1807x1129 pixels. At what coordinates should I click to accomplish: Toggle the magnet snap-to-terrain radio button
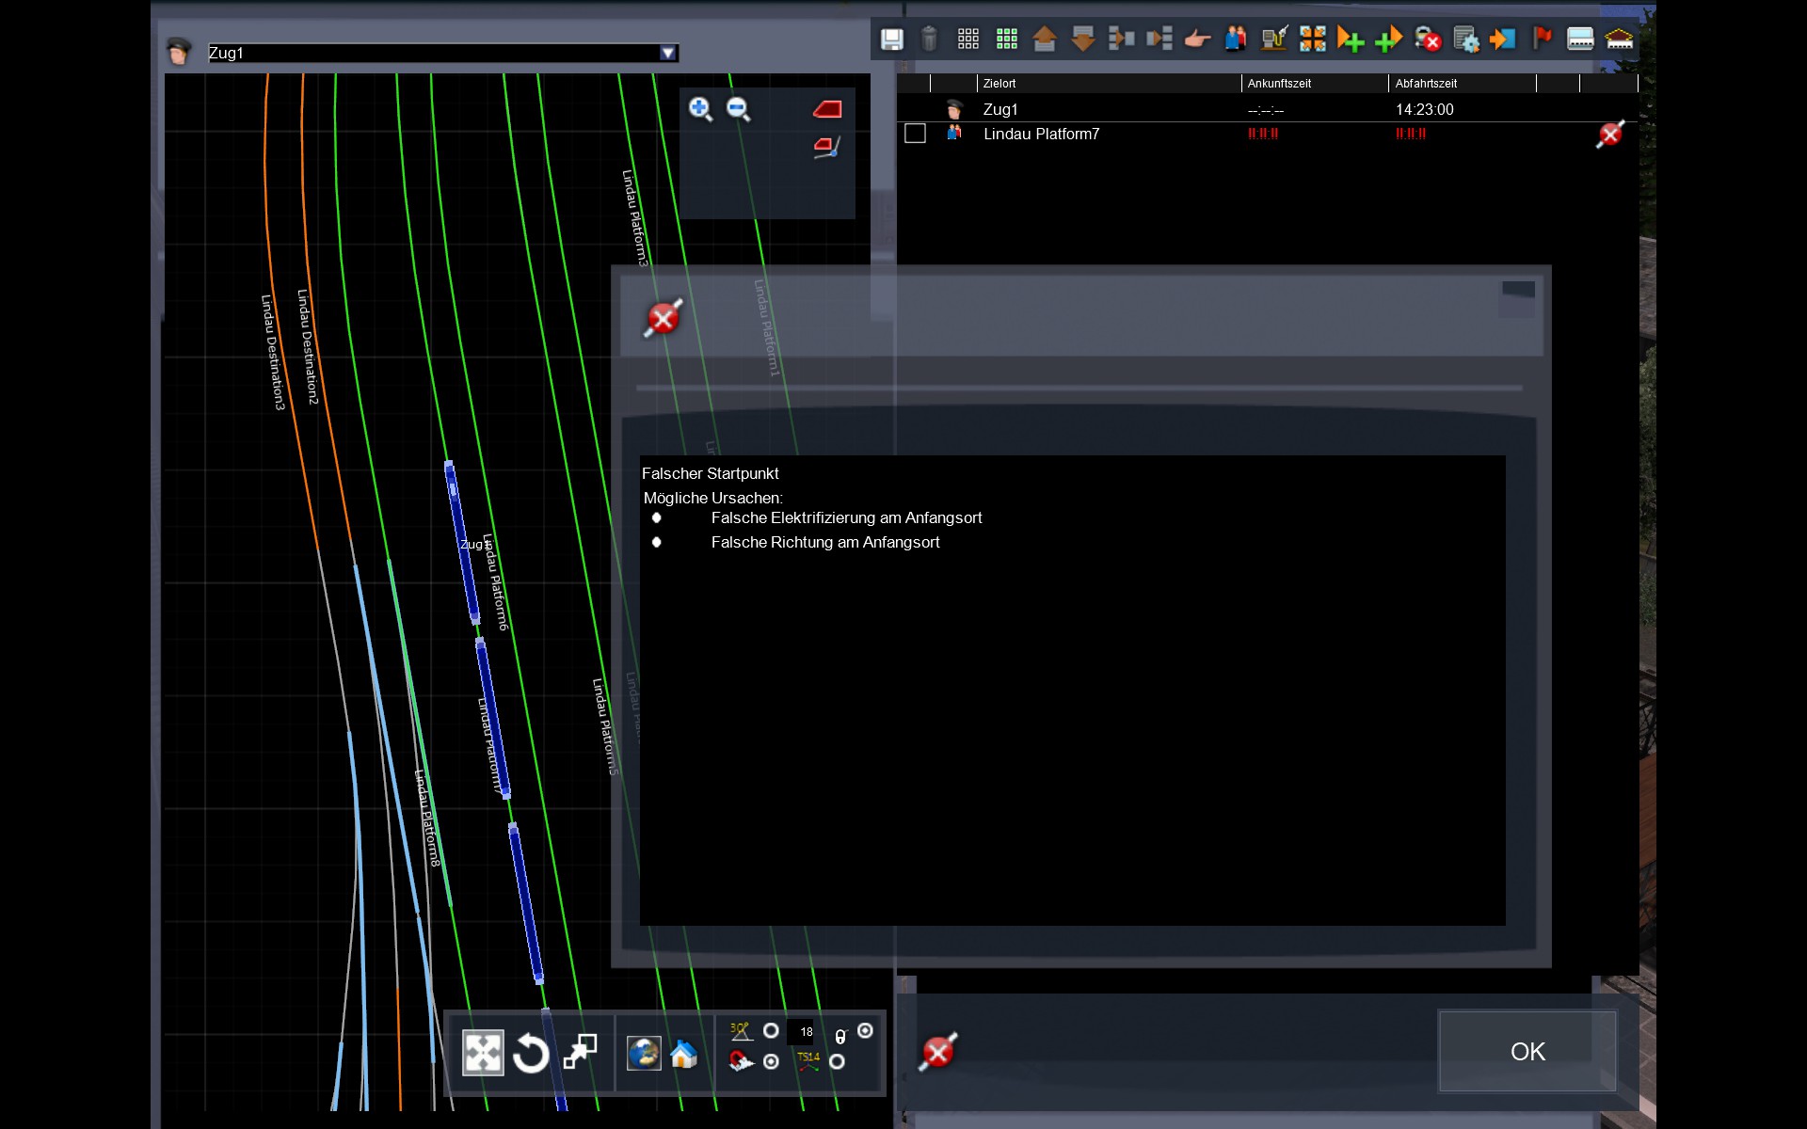[x=771, y=1062]
